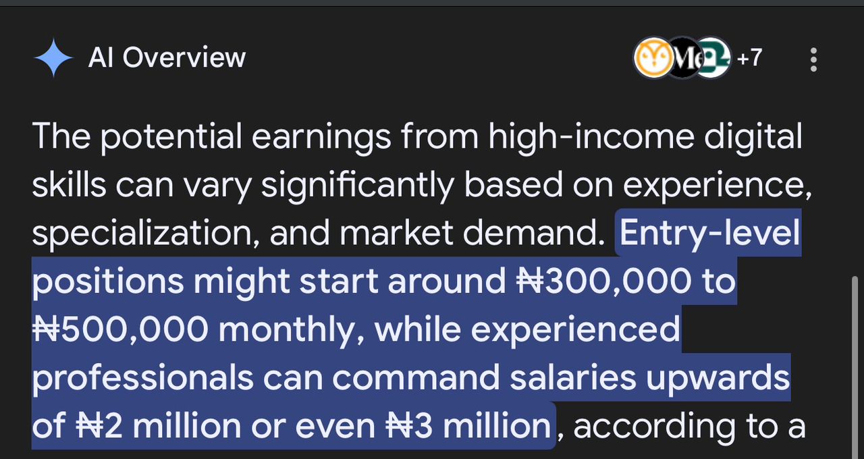
Task: Click the highlighted ₦500,000 amount
Action: click(120, 329)
